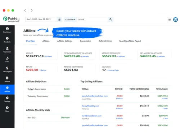
Task: Click the $107691.18 amount
Action: 35,56
